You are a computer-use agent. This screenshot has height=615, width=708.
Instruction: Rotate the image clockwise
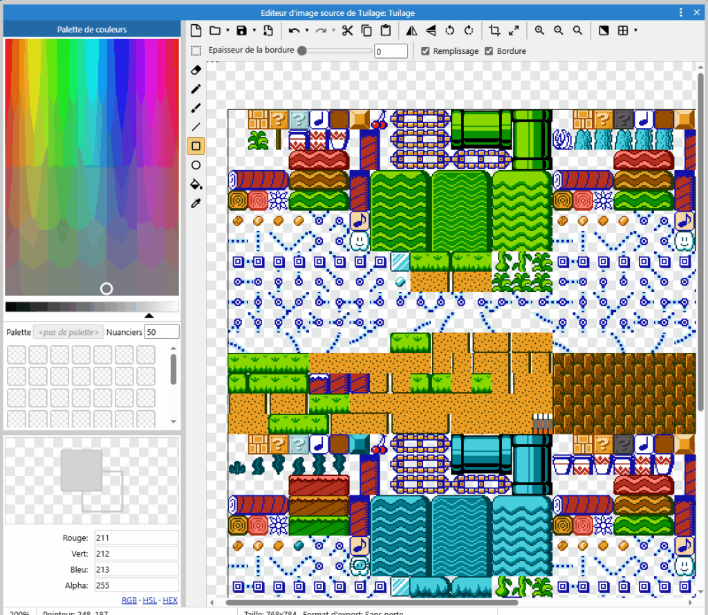coord(469,30)
